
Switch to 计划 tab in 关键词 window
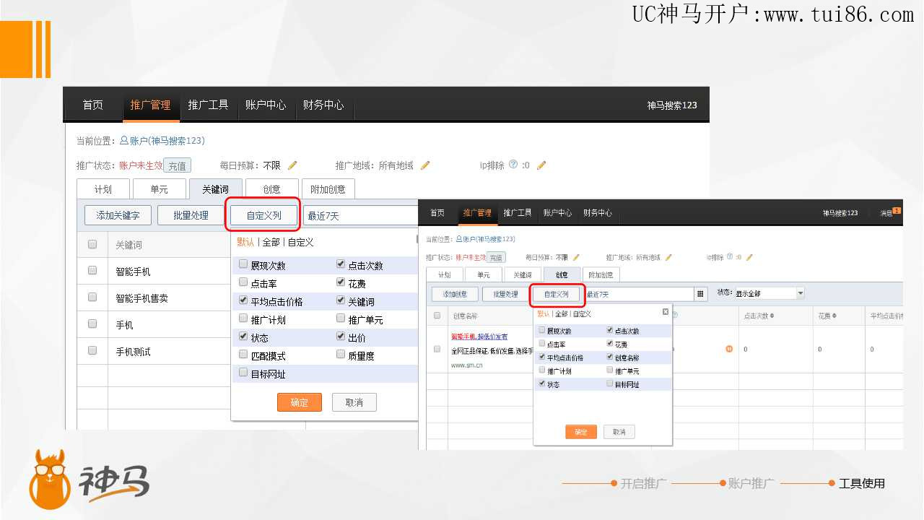103,189
